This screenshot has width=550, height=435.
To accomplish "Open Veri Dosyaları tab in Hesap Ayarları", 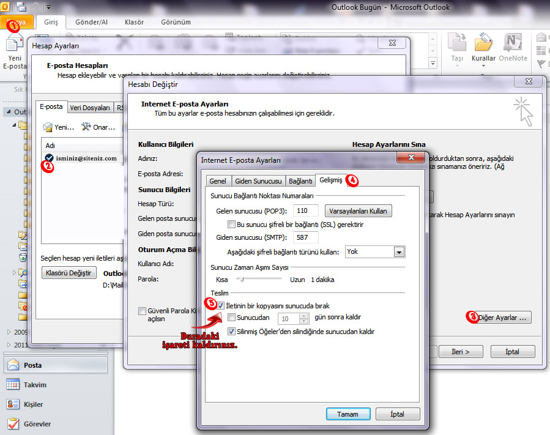I will pos(90,108).
